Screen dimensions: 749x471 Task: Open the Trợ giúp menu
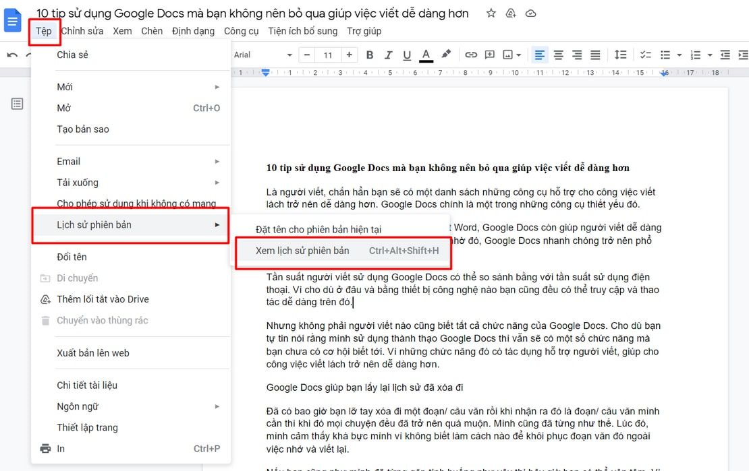(x=364, y=31)
